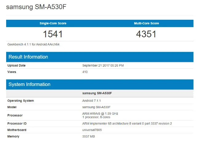Select 'September 21 2017 05:26 PM' value
The image size is (203, 143).
pos(103,65)
